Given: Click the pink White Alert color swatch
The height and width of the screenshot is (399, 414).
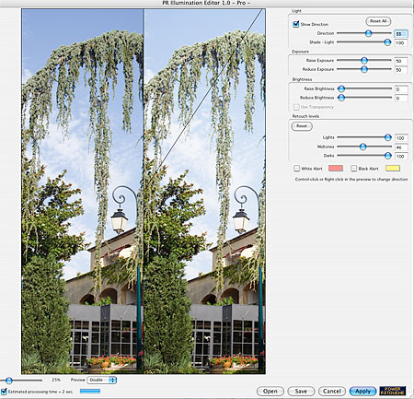Looking at the screenshot, I should pos(336,169).
